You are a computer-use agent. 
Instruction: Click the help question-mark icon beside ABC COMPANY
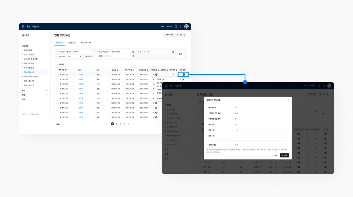176,26
